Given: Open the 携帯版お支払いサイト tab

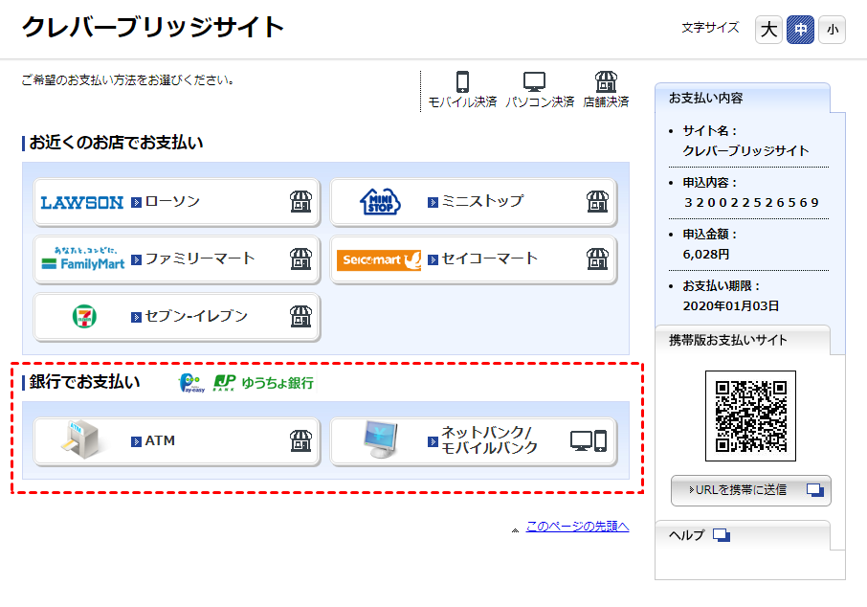Looking at the screenshot, I should click(x=743, y=340).
